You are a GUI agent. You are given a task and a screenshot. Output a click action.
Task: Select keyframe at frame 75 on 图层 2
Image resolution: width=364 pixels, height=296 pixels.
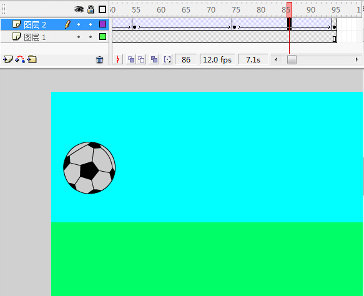click(x=234, y=27)
